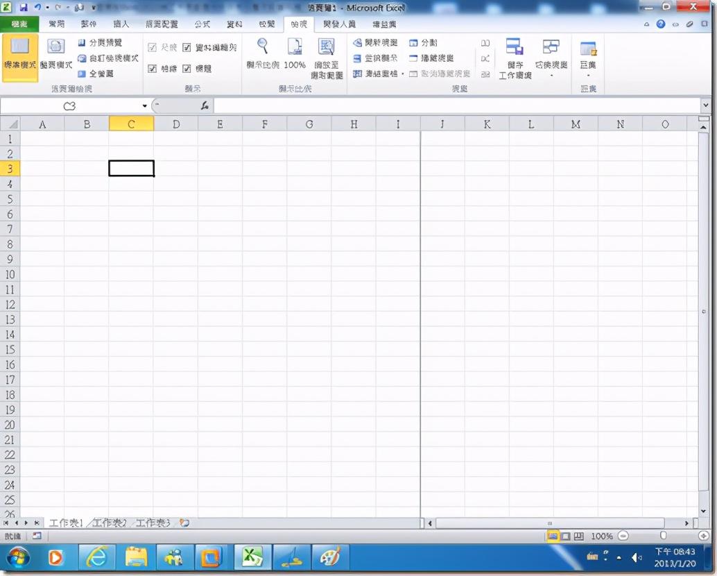Switch to Page Layout view (整頁模式)
717x576 pixels.
pyautogui.click(x=55, y=56)
